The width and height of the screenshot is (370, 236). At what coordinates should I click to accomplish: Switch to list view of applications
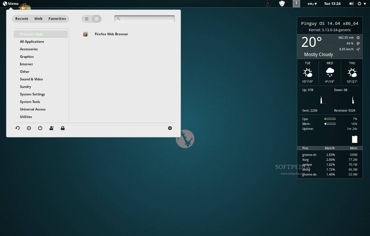[x=97, y=19]
